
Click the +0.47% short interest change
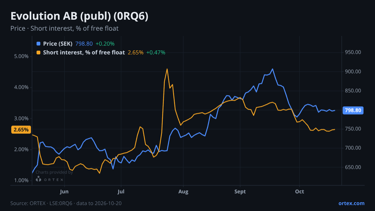click(156, 52)
